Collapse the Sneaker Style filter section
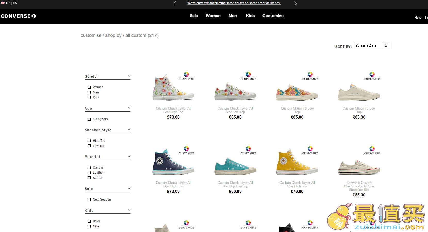This screenshot has height=232, width=428. (x=129, y=130)
